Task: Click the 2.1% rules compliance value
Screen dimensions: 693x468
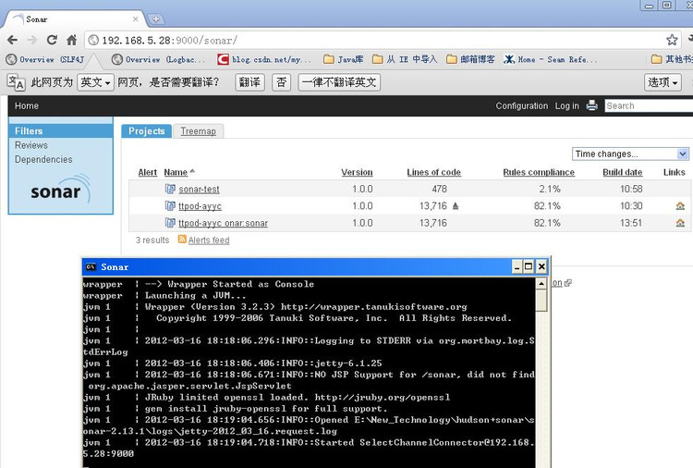Action: [x=550, y=190]
